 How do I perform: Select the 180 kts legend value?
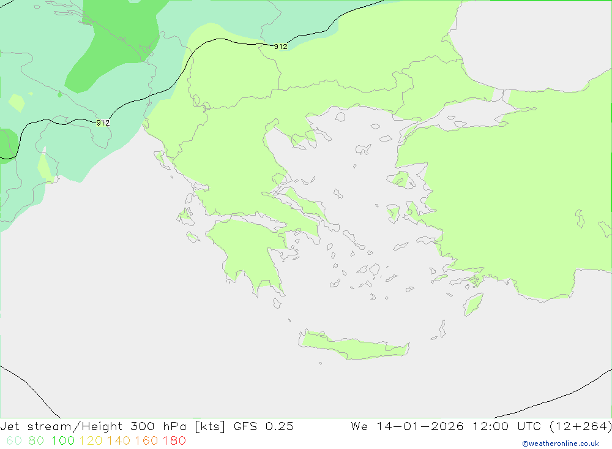[174, 440]
